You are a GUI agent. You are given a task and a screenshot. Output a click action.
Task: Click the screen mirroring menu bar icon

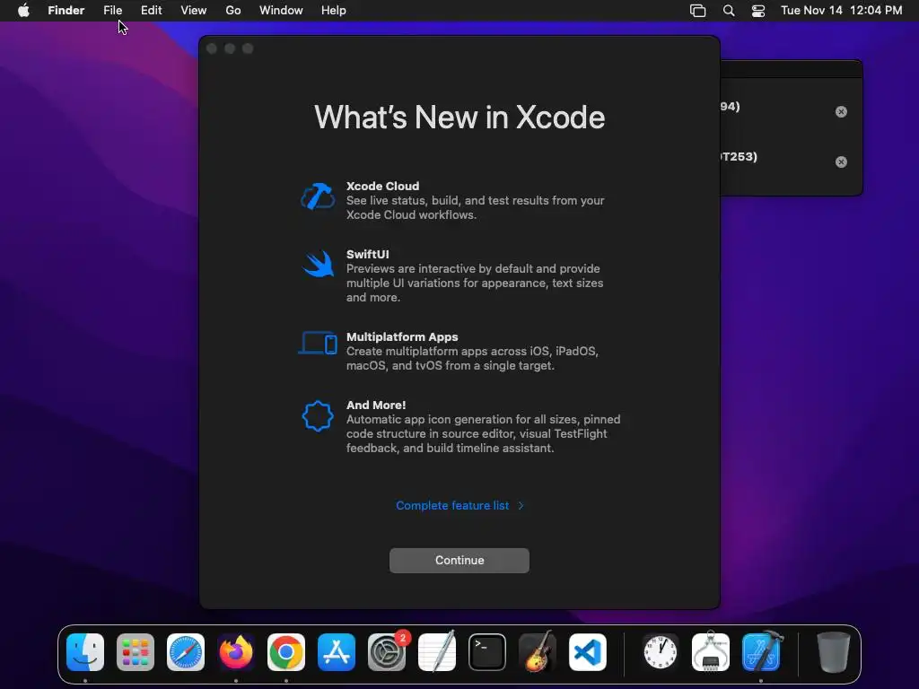[697, 11]
